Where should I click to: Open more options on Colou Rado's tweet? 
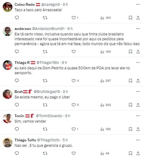(138, 5)
